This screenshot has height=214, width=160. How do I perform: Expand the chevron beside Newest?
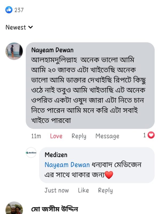pos(30,27)
